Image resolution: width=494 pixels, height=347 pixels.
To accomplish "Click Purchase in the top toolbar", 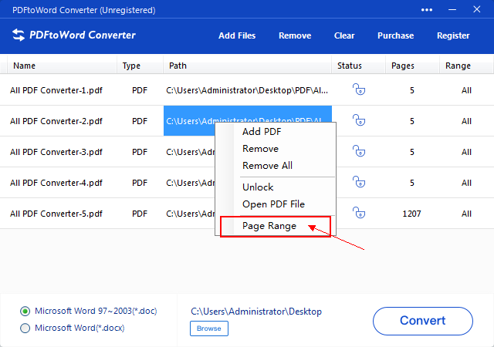I will pos(396,35).
